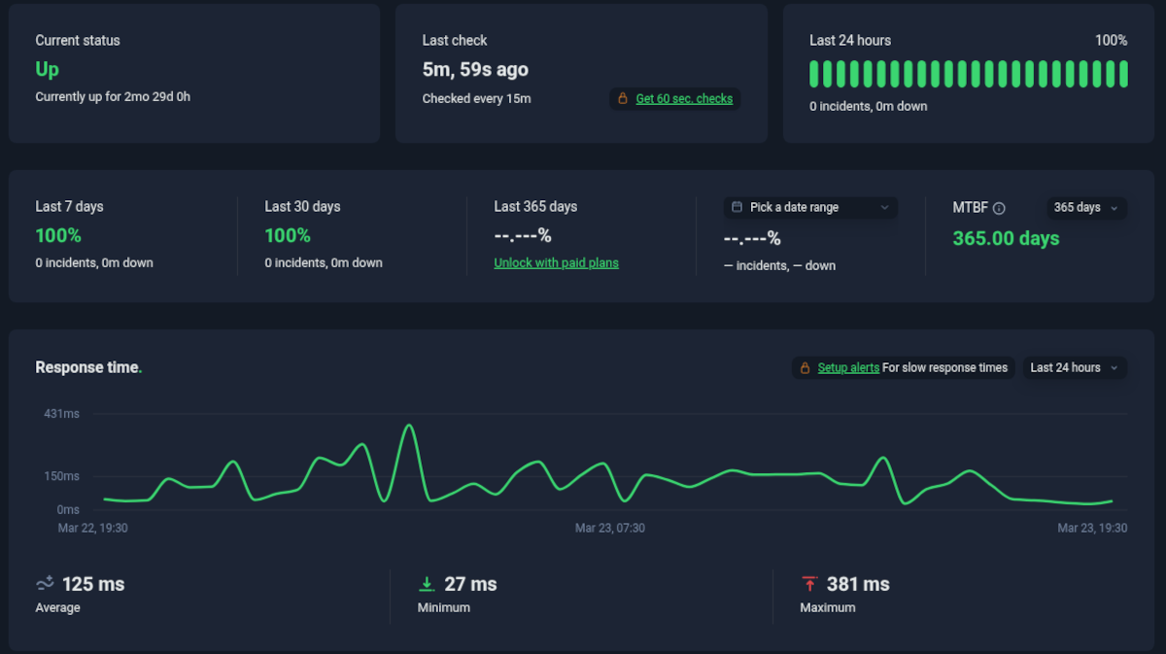Open the Get 60 sec. checks link
The width and height of the screenshot is (1166, 654).
click(x=684, y=99)
